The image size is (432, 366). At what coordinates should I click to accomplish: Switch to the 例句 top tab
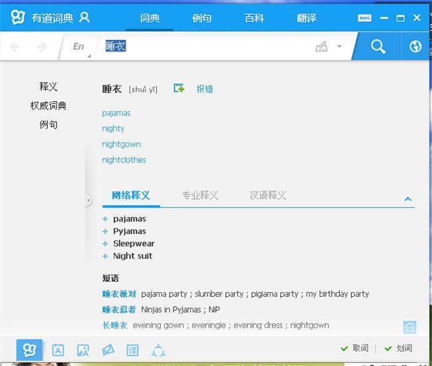coord(201,18)
